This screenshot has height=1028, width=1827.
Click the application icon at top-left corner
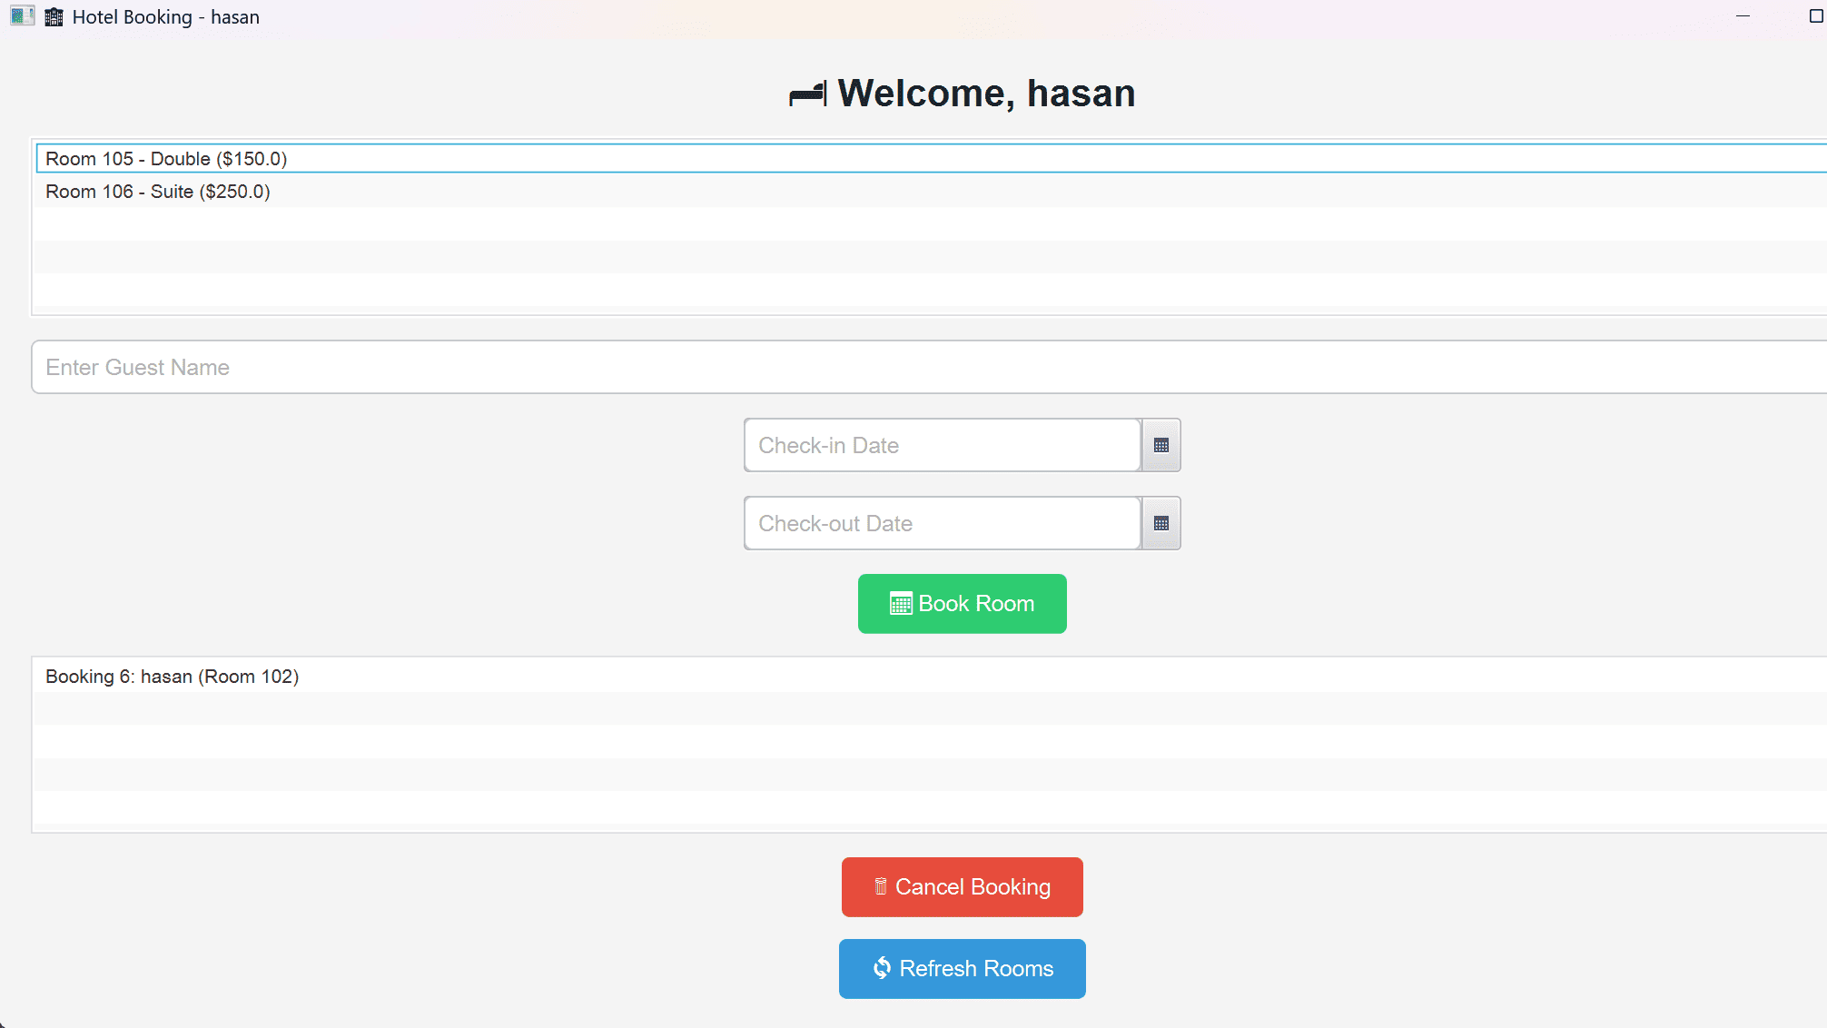click(x=20, y=15)
